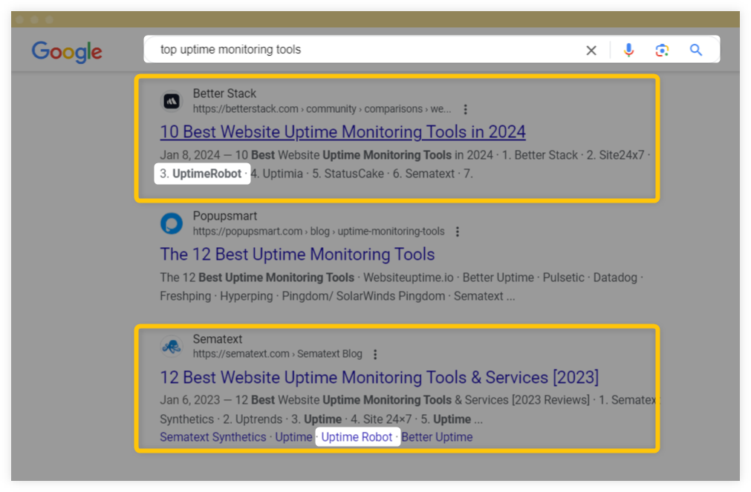Open Google Lens image search
Screen dimensions: 751x492
tap(662, 50)
